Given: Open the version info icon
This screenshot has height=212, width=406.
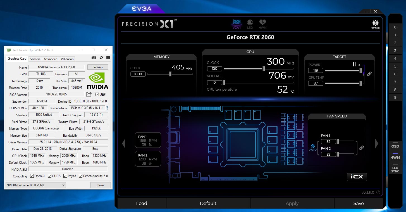Looking at the screenshot, I should tap(378, 192).
